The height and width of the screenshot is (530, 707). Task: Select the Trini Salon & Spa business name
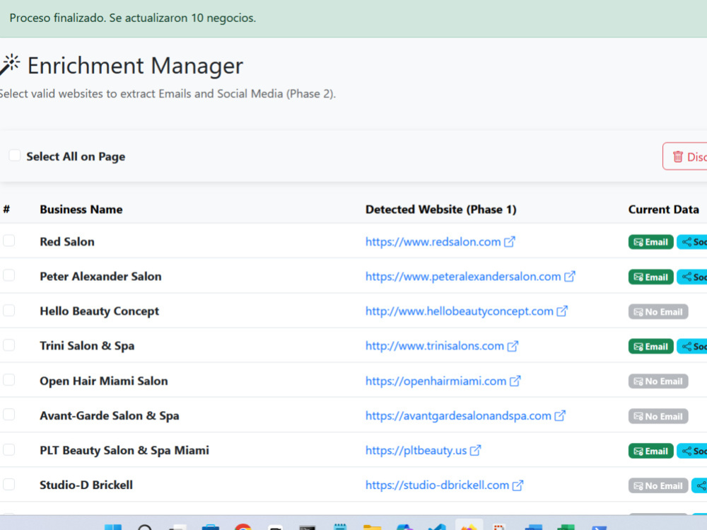pyautogui.click(x=87, y=346)
